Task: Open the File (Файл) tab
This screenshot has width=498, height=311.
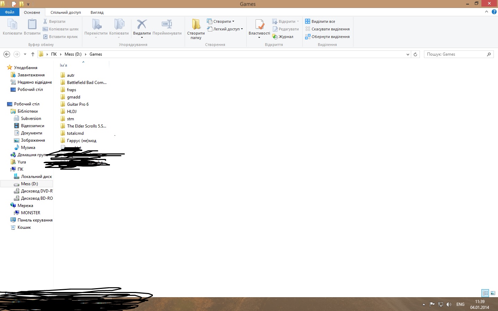Action: tap(10, 12)
